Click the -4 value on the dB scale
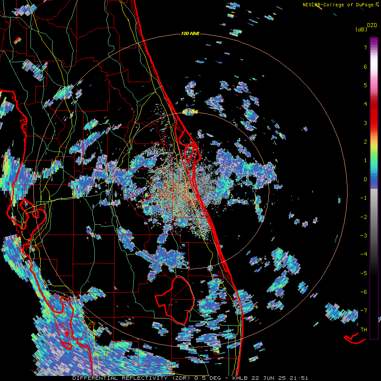The height and width of the screenshot is (381, 381). coord(364,254)
